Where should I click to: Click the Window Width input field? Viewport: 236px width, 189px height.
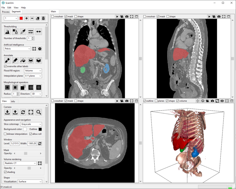32,144
